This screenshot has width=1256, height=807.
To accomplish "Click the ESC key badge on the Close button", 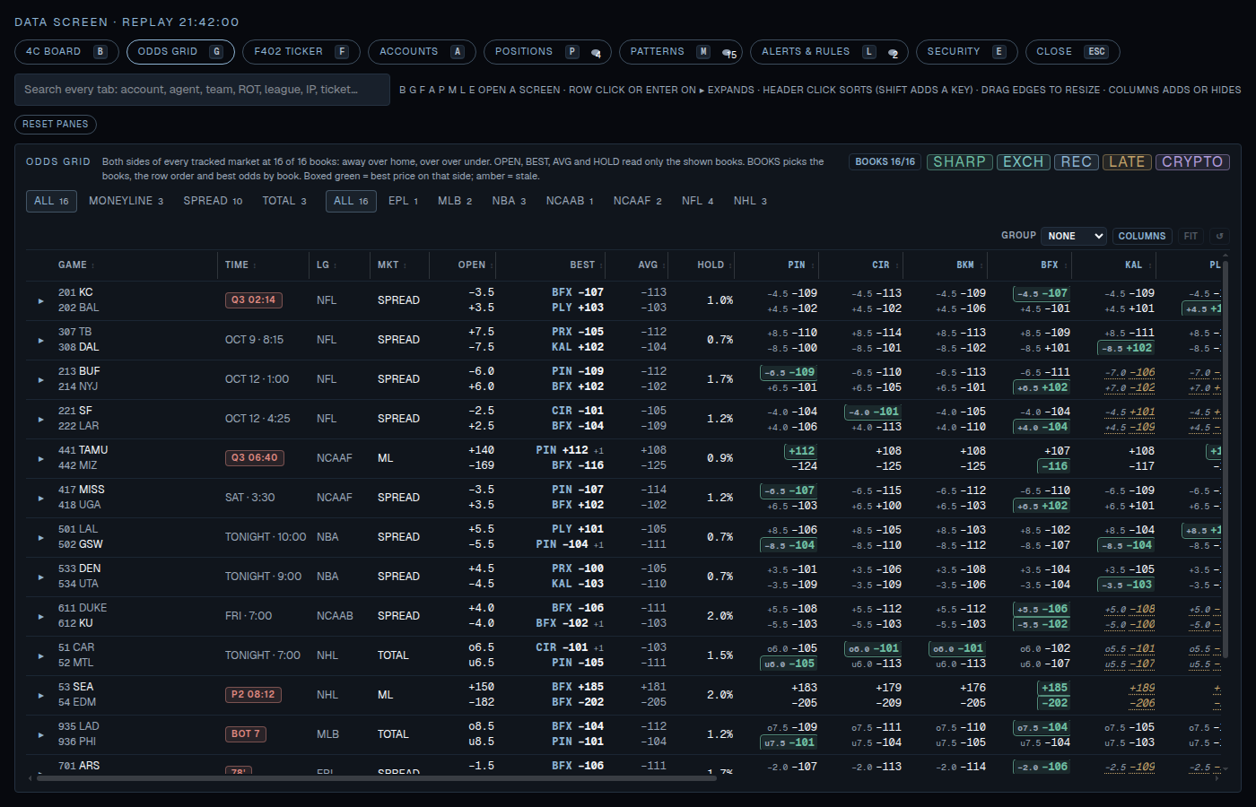I will click(x=1096, y=52).
